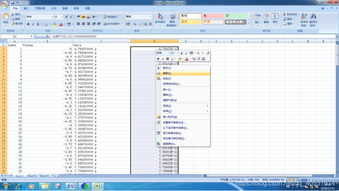Open the Page Layout (页面布局) tab
This screenshot has height=191, width=339.
40,9
